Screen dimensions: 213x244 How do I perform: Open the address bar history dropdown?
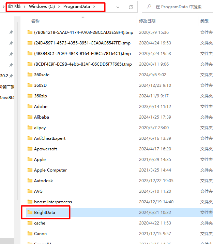coord(118,7)
